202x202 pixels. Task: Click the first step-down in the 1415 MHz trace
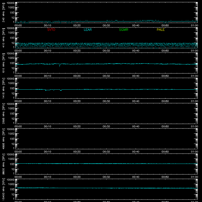point(48,90)
